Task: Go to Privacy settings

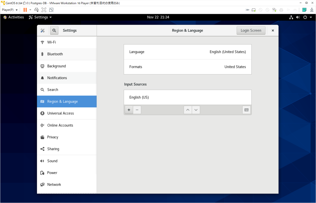Action: click(x=67, y=137)
